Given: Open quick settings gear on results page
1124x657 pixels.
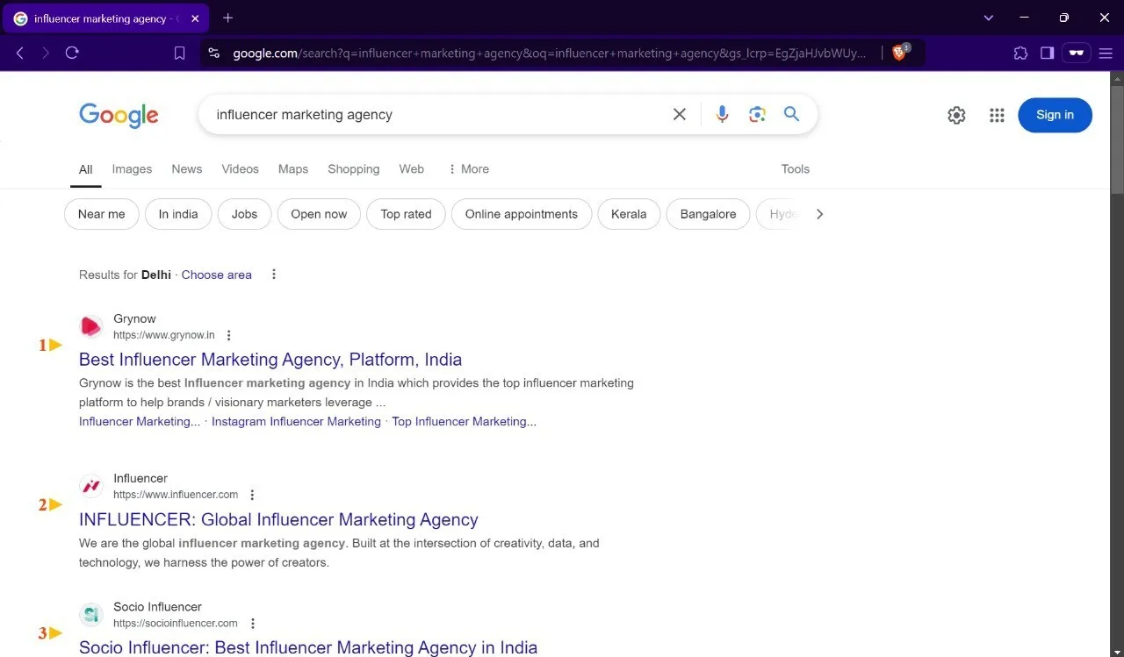Looking at the screenshot, I should tap(956, 115).
